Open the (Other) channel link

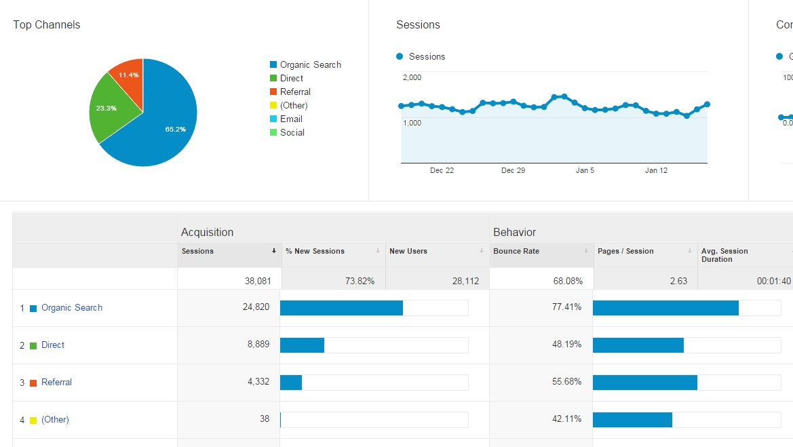[55, 420]
